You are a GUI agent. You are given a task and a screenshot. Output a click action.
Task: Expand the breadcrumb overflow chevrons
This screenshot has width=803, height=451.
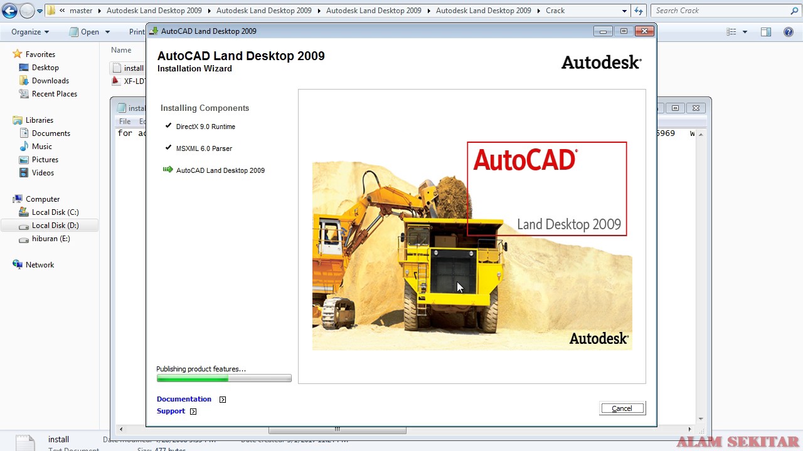pos(62,11)
